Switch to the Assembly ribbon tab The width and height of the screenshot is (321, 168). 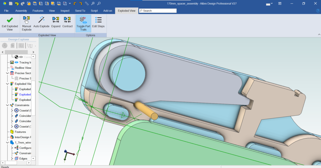21,11
